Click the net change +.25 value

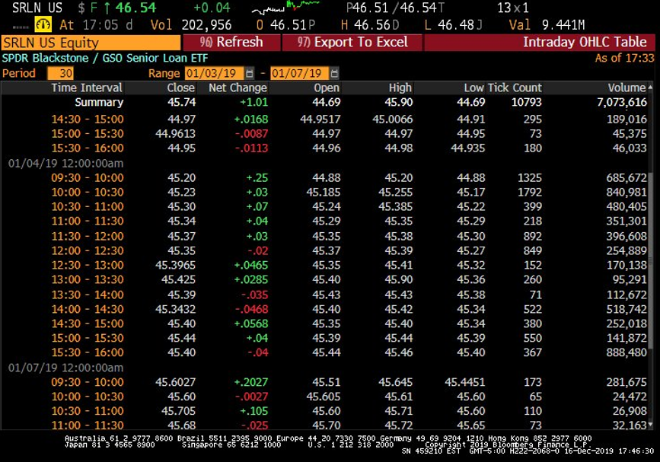(257, 178)
